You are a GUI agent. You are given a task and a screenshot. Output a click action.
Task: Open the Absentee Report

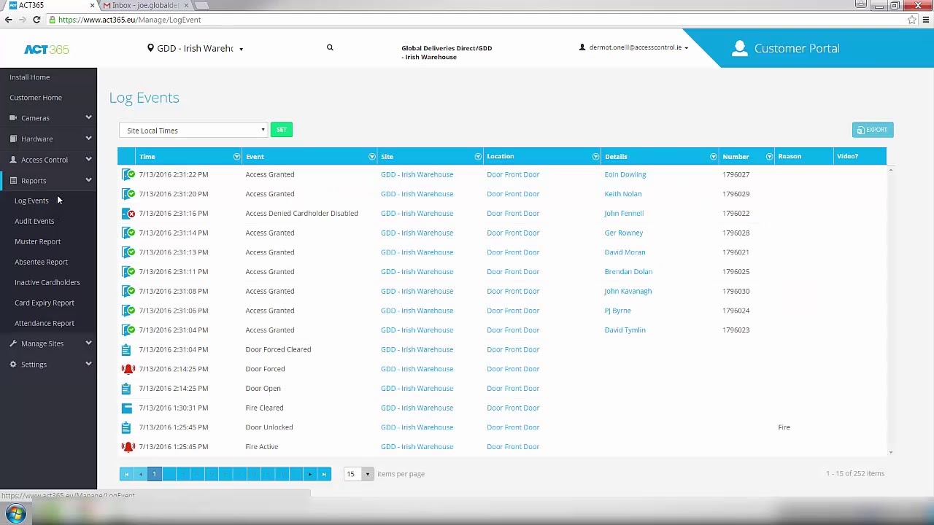pyautogui.click(x=41, y=262)
